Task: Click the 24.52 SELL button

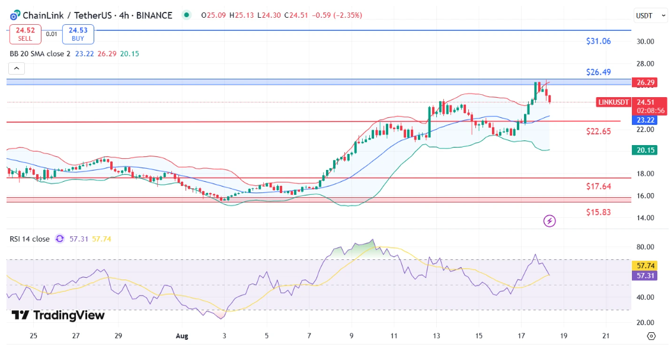Action: point(25,34)
